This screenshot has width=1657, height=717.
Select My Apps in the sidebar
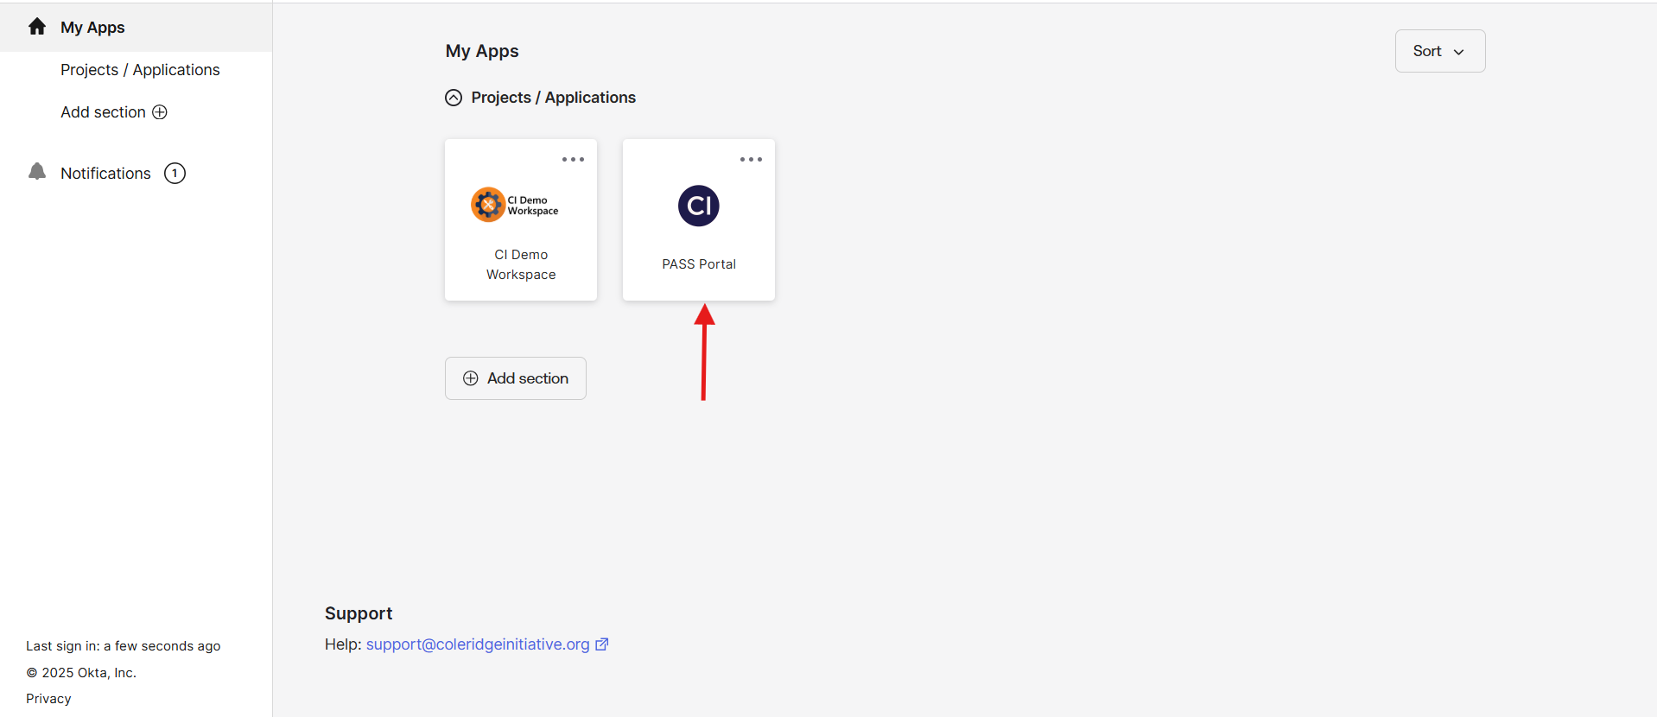pyautogui.click(x=92, y=28)
